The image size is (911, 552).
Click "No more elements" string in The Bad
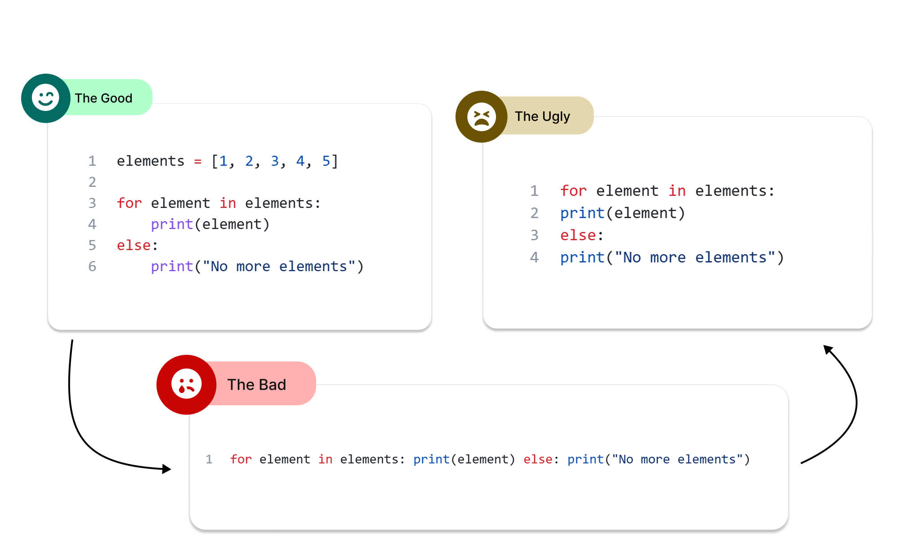677,459
